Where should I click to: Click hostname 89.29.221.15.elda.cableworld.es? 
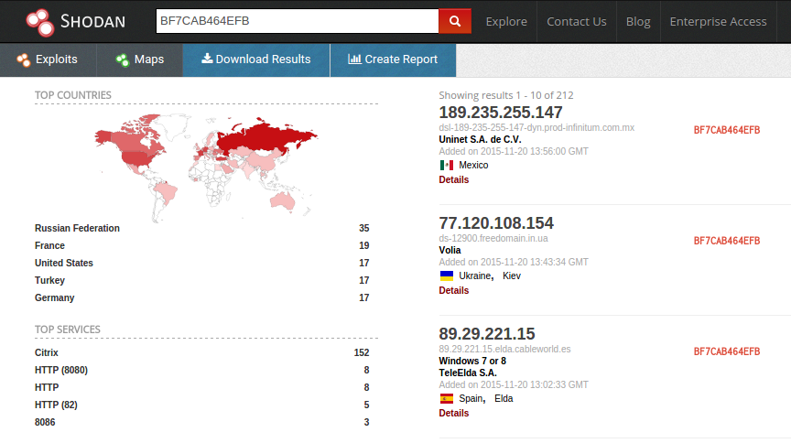click(504, 349)
